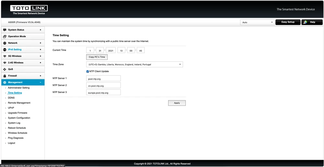Click the NTP Server 1 field
The image size is (324, 167).
[x=104, y=78]
